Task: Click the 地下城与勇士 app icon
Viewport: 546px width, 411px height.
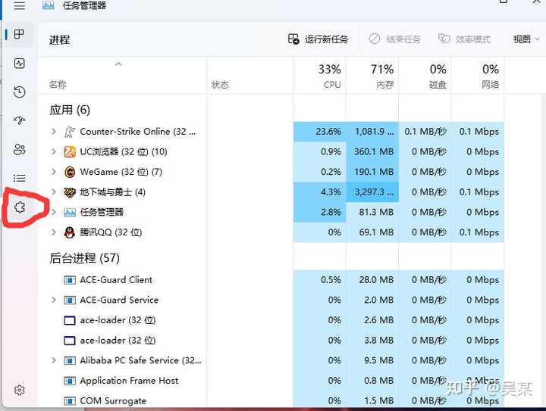Action: [70, 192]
